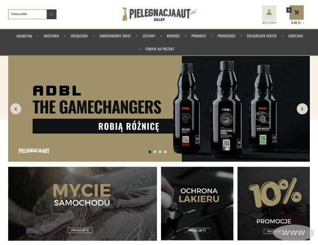318x245 pixels.
Task: Select the second slider dot
Action: 155,152
